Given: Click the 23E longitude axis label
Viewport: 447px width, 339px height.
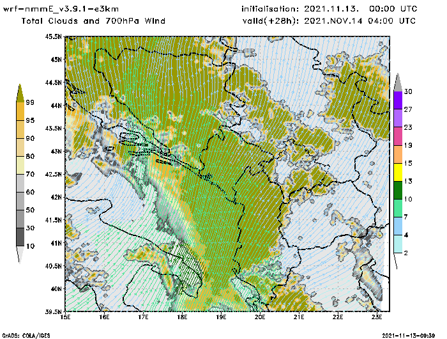Looking at the screenshot, I should (377, 317).
